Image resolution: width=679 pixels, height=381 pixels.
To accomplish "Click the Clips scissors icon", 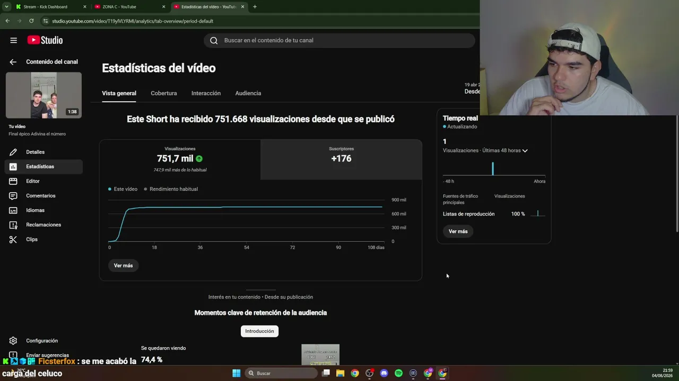I will coord(13,239).
